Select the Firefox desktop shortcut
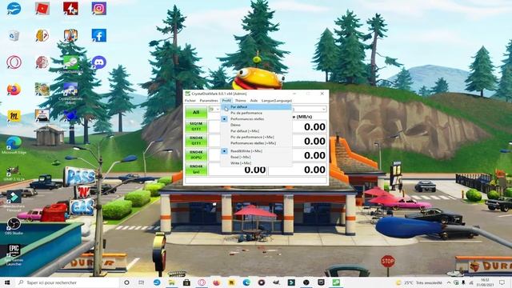The image size is (512, 288). pyautogui.click(x=14, y=89)
